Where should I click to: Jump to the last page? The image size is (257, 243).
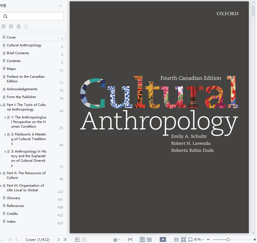[x=65, y=239]
